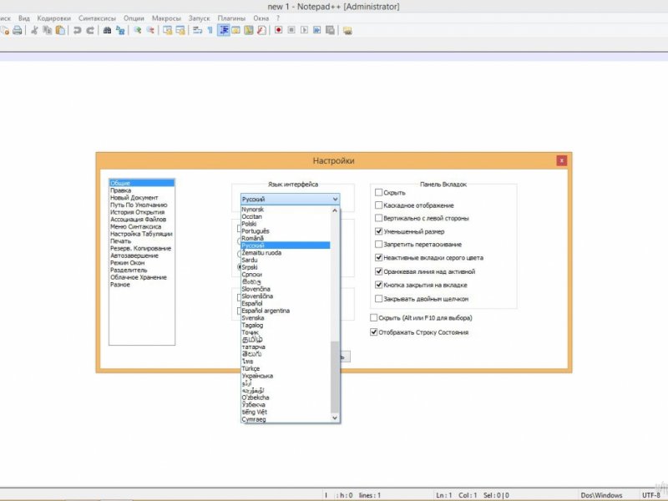The width and height of the screenshot is (668, 501).
Task: Uncheck 'Неактивные вкладки серого цвета'
Action: pos(378,258)
